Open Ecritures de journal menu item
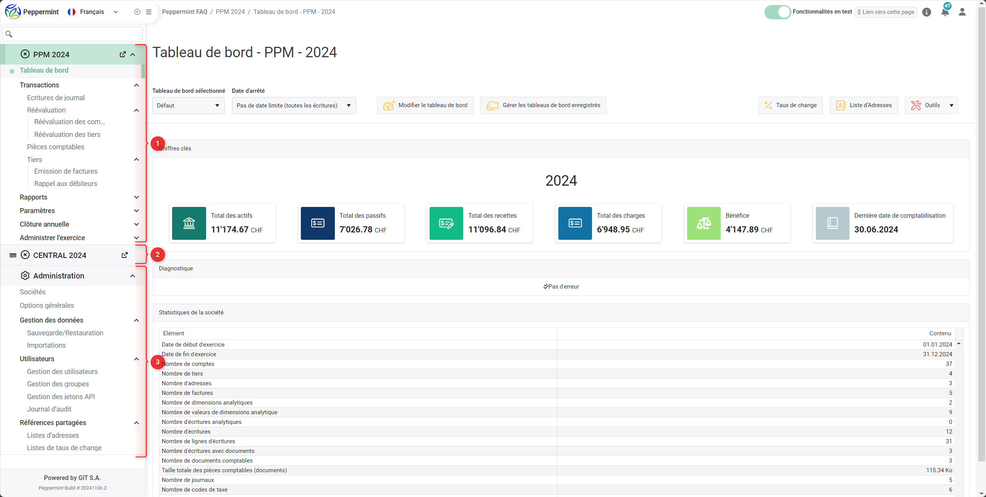 coord(56,98)
